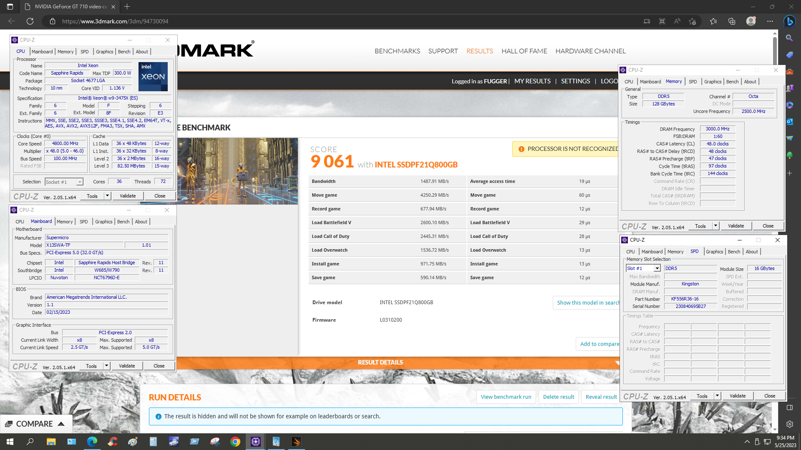Go back in the browser

[12, 21]
